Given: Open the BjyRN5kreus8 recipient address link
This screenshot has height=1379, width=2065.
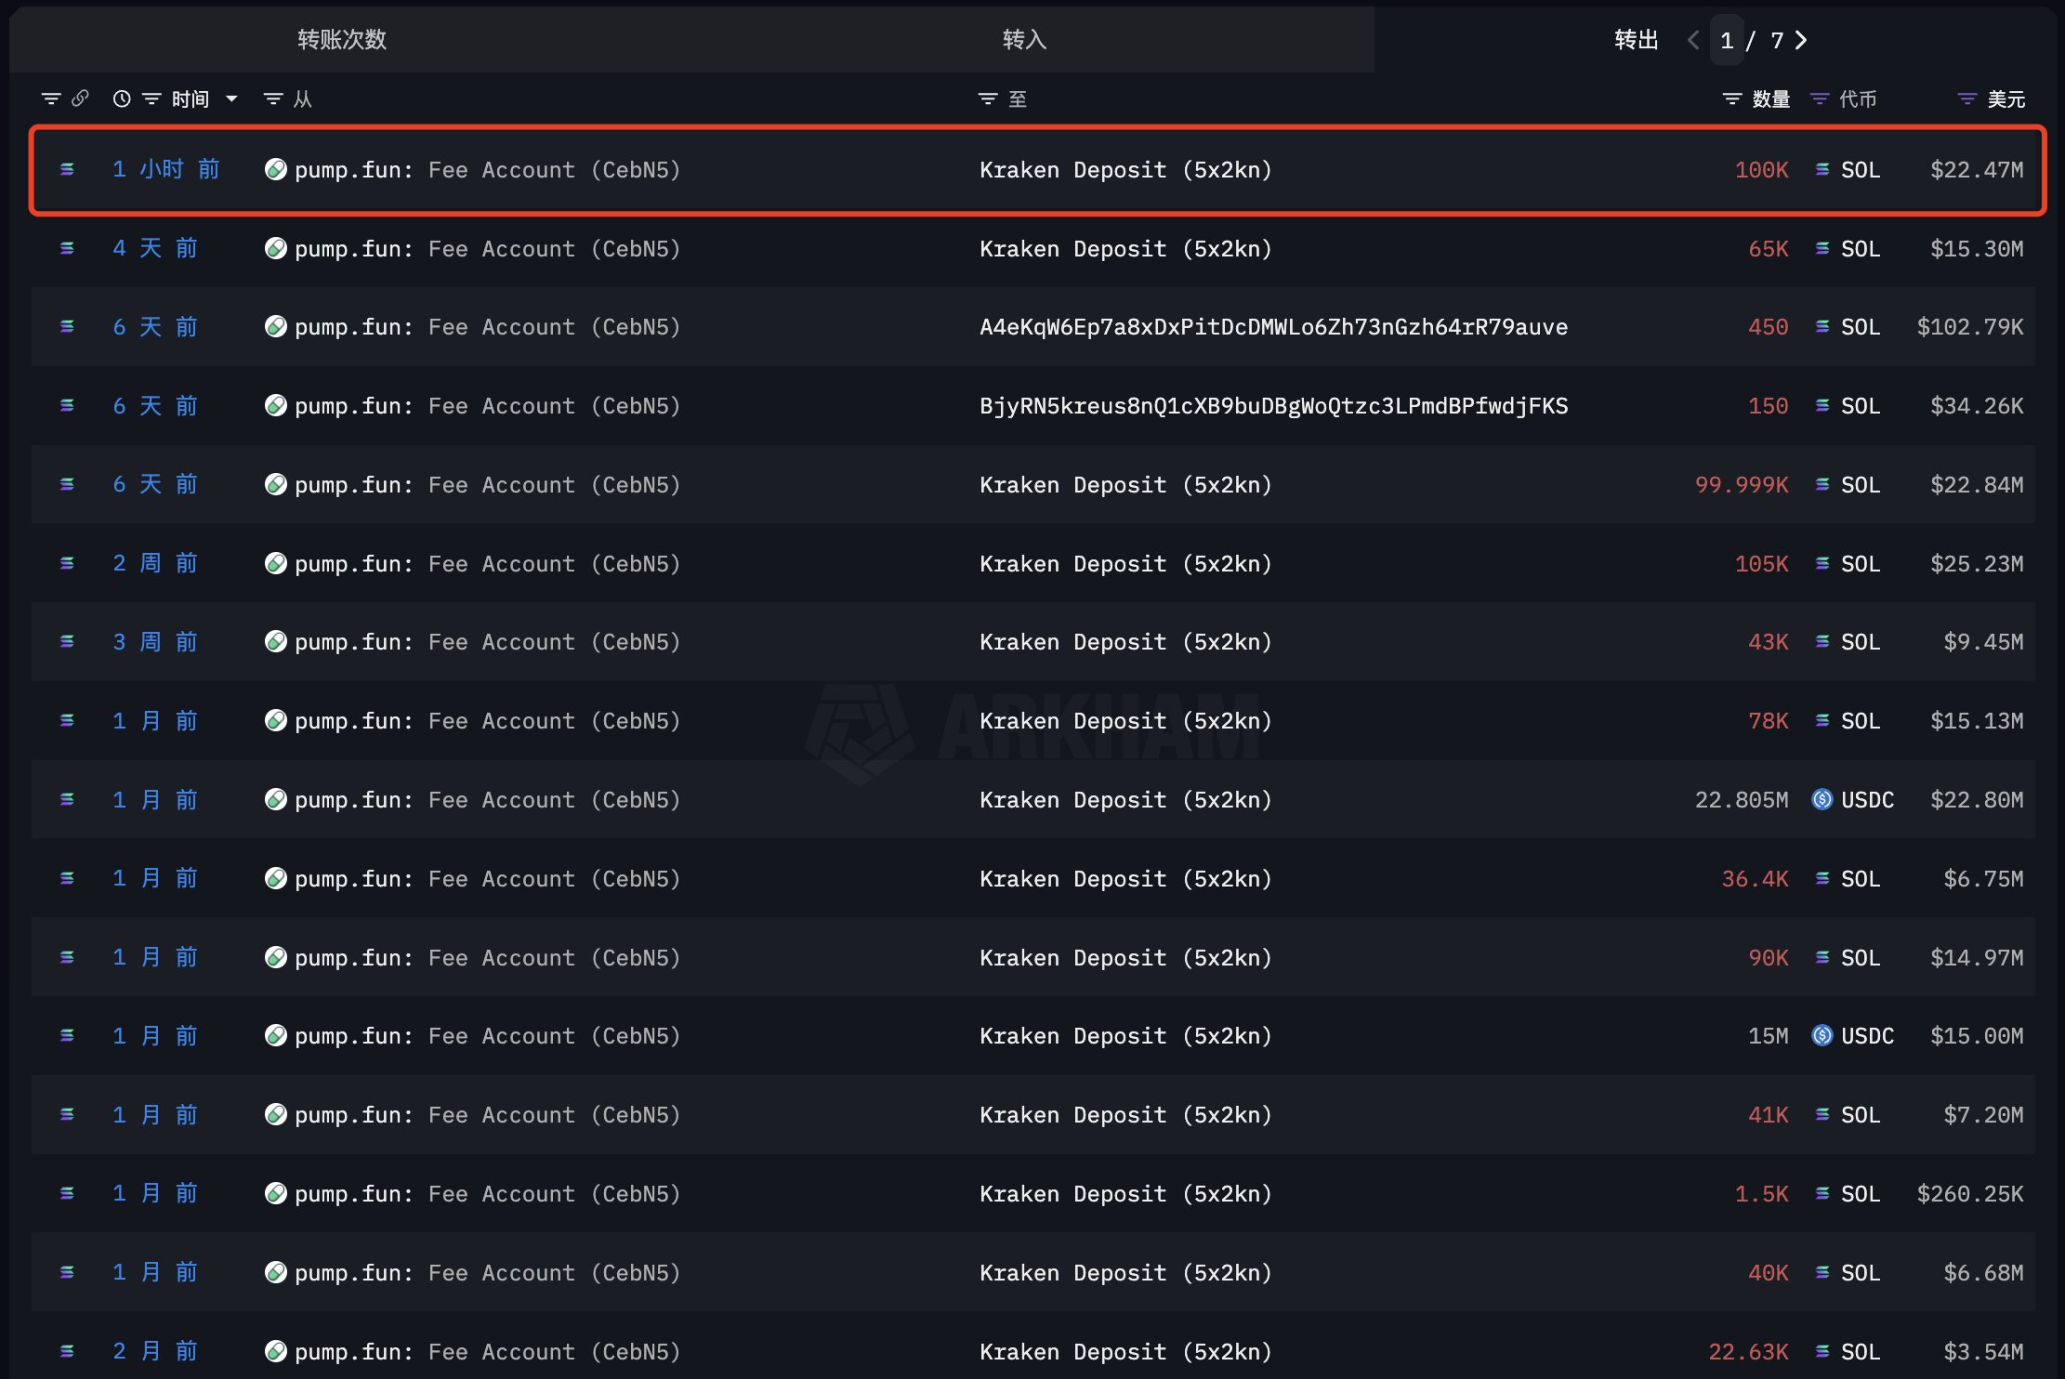Looking at the screenshot, I should click(x=1273, y=406).
